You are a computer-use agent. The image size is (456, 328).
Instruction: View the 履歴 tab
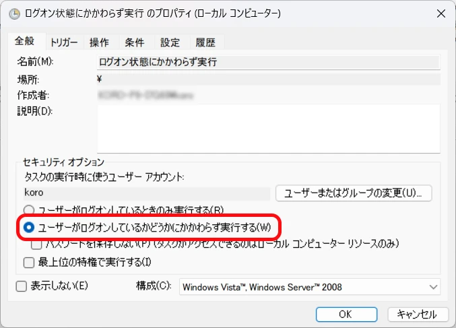[x=205, y=42]
